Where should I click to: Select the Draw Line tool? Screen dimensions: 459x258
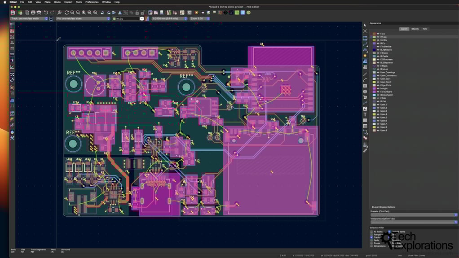[x=365, y=74]
